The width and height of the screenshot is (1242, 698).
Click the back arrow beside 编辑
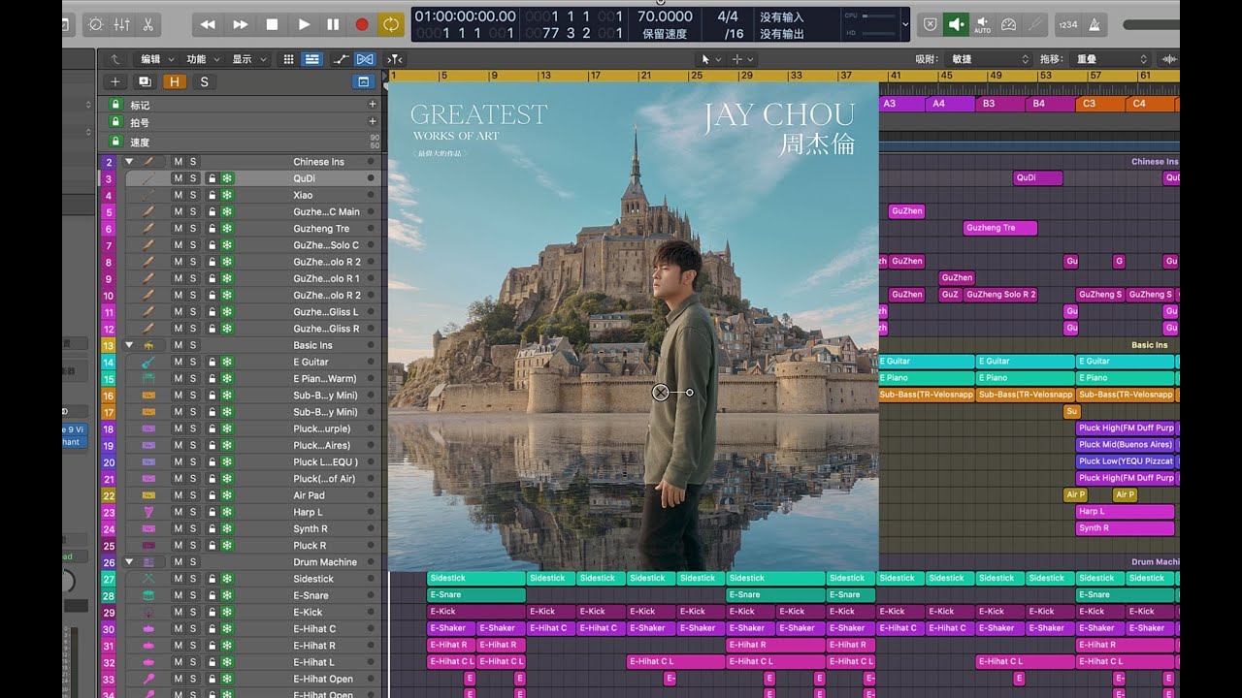coord(116,59)
